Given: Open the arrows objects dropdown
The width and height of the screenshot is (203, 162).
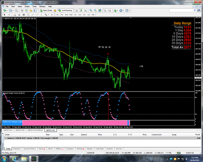Looking at the screenshot, I should (46, 15).
